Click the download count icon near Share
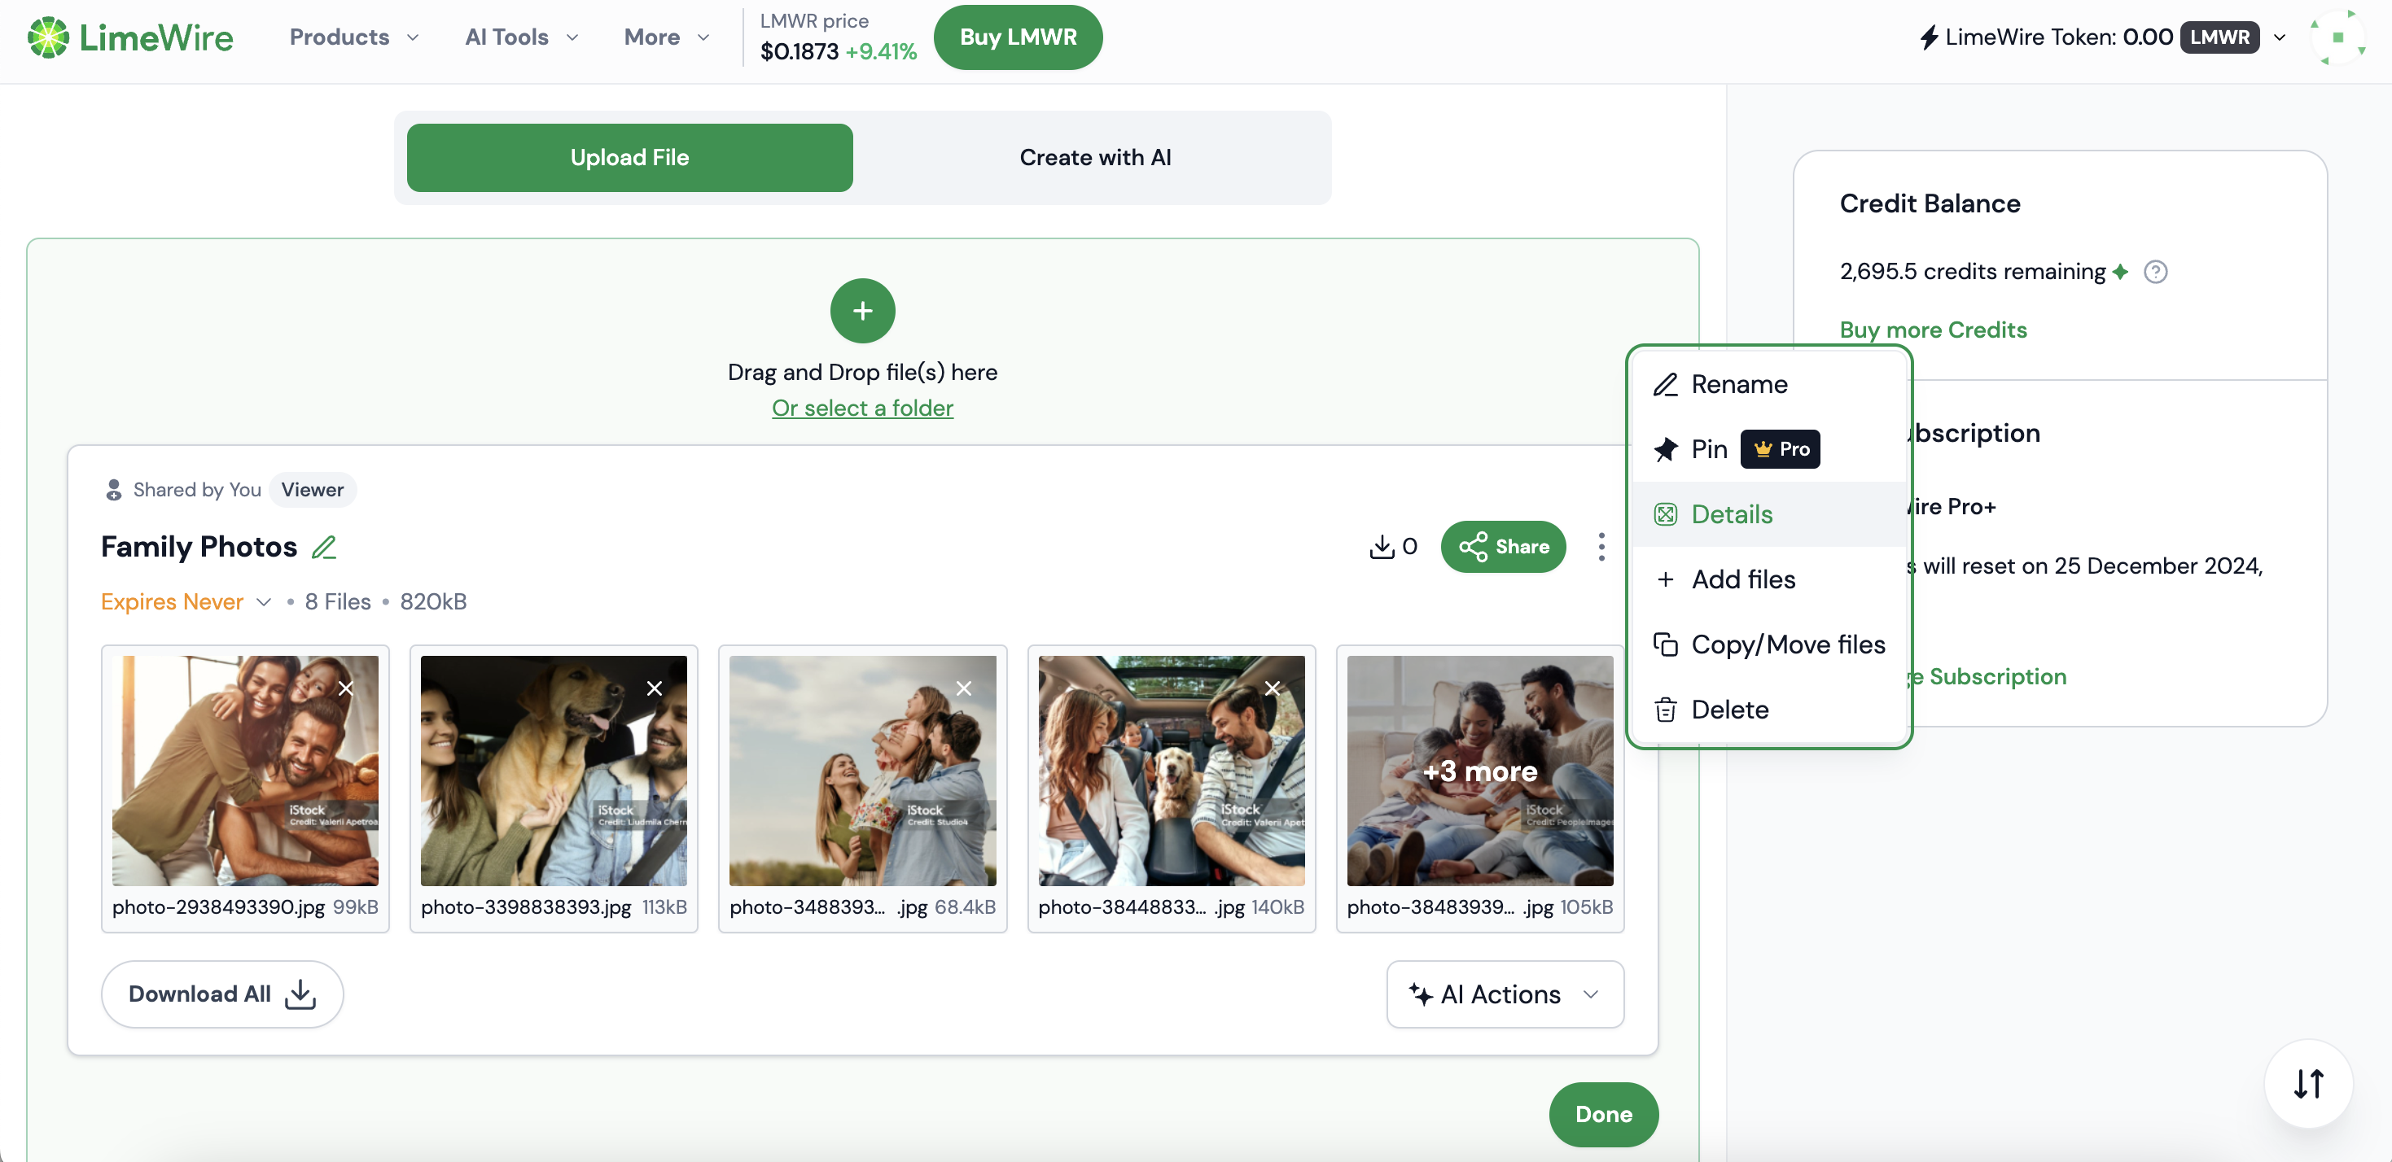This screenshot has width=2392, height=1162. [x=1383, y=547]
